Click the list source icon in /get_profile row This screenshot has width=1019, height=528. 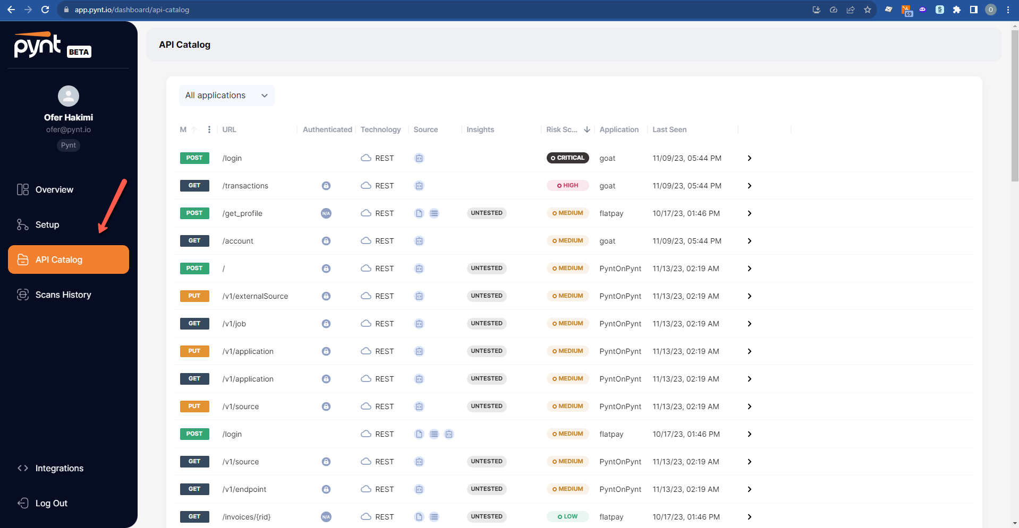click(x=434, y=213)
